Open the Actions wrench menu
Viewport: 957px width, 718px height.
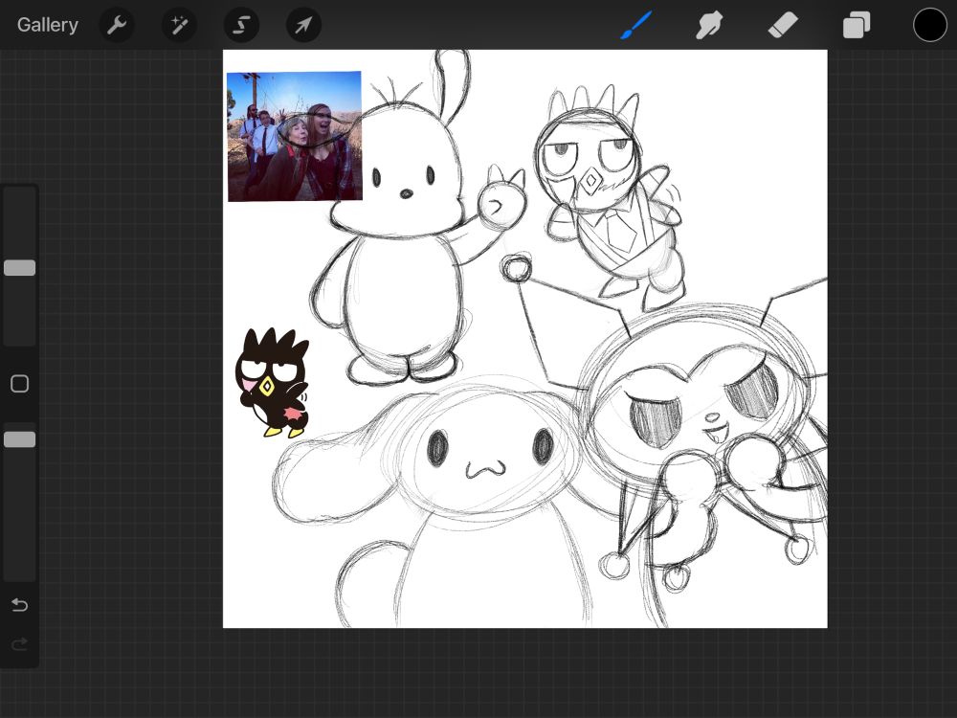tap(117, 25)
